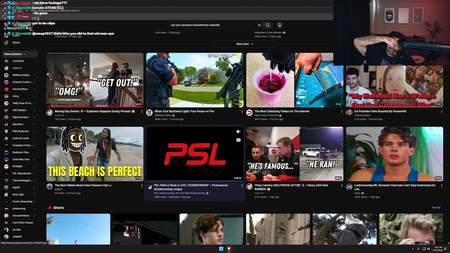
Task: Open Marathon channel avatar in sidebar
Action: pyautogui.click(x=6, y=124)
